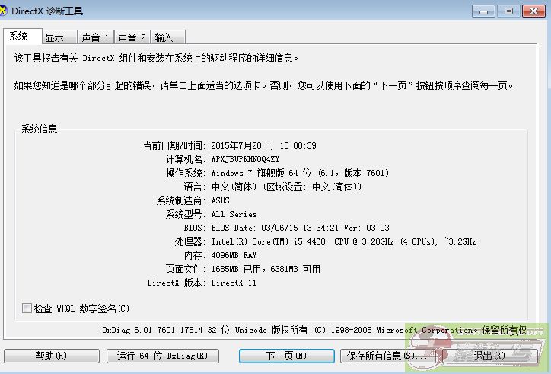The image size is (551, 374).
Task: Click the 4096MB RAM memory value
Action: pos(234,255)
